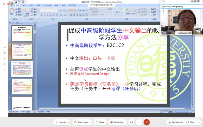Open the font name combo box
Viewport: 203px width, 127px height.
click(46, 10)
